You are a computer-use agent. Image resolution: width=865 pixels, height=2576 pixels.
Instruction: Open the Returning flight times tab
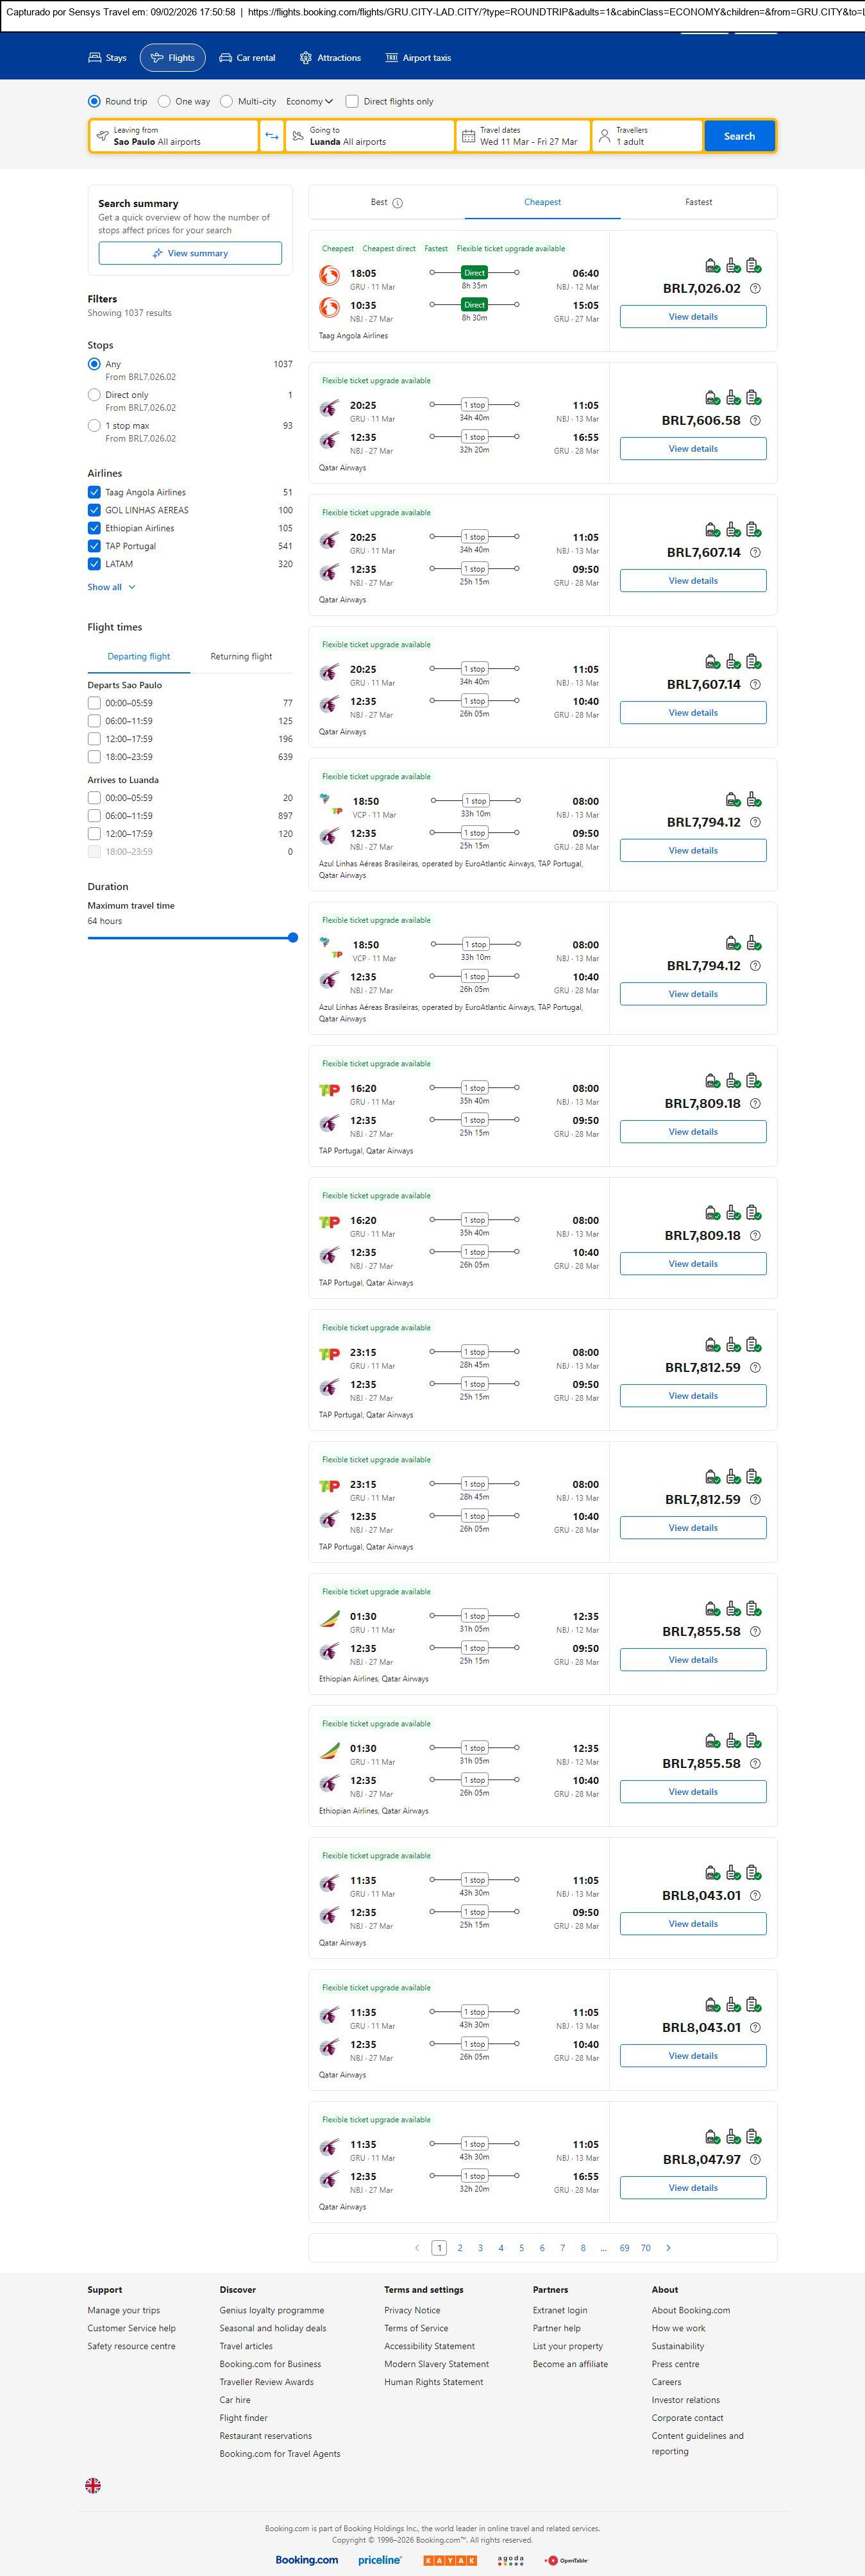240,656
